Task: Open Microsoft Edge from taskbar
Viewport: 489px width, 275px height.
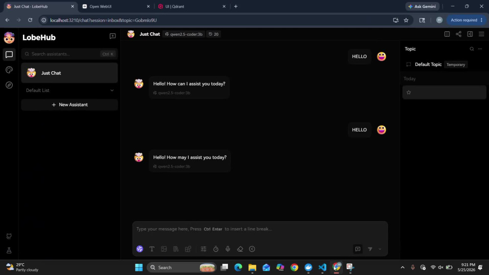Action: pyautogui.click(x=238, y=267)
